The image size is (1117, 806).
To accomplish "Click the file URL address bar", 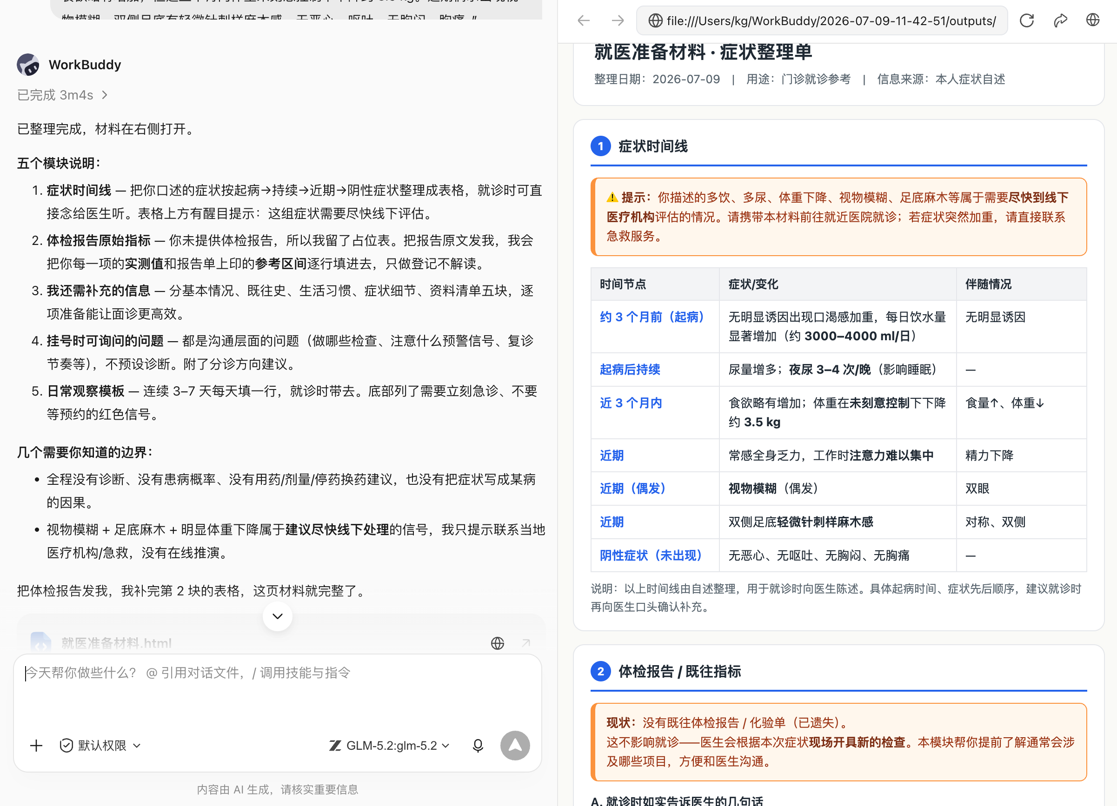I will click(x=822, y=20).
